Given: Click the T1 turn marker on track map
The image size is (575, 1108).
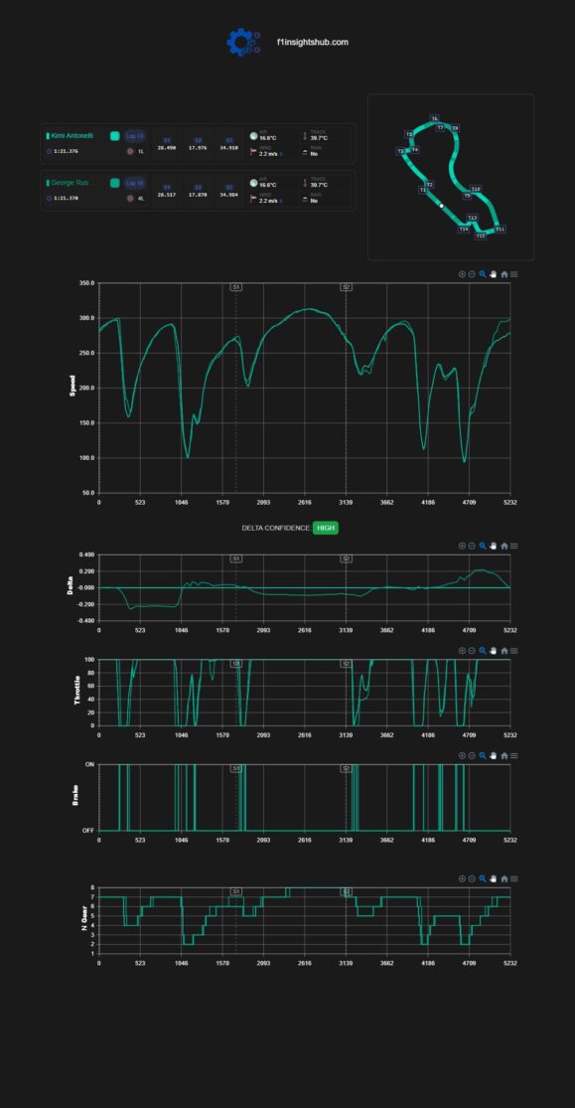Looking at the screenshot, I should click(422, 190).
